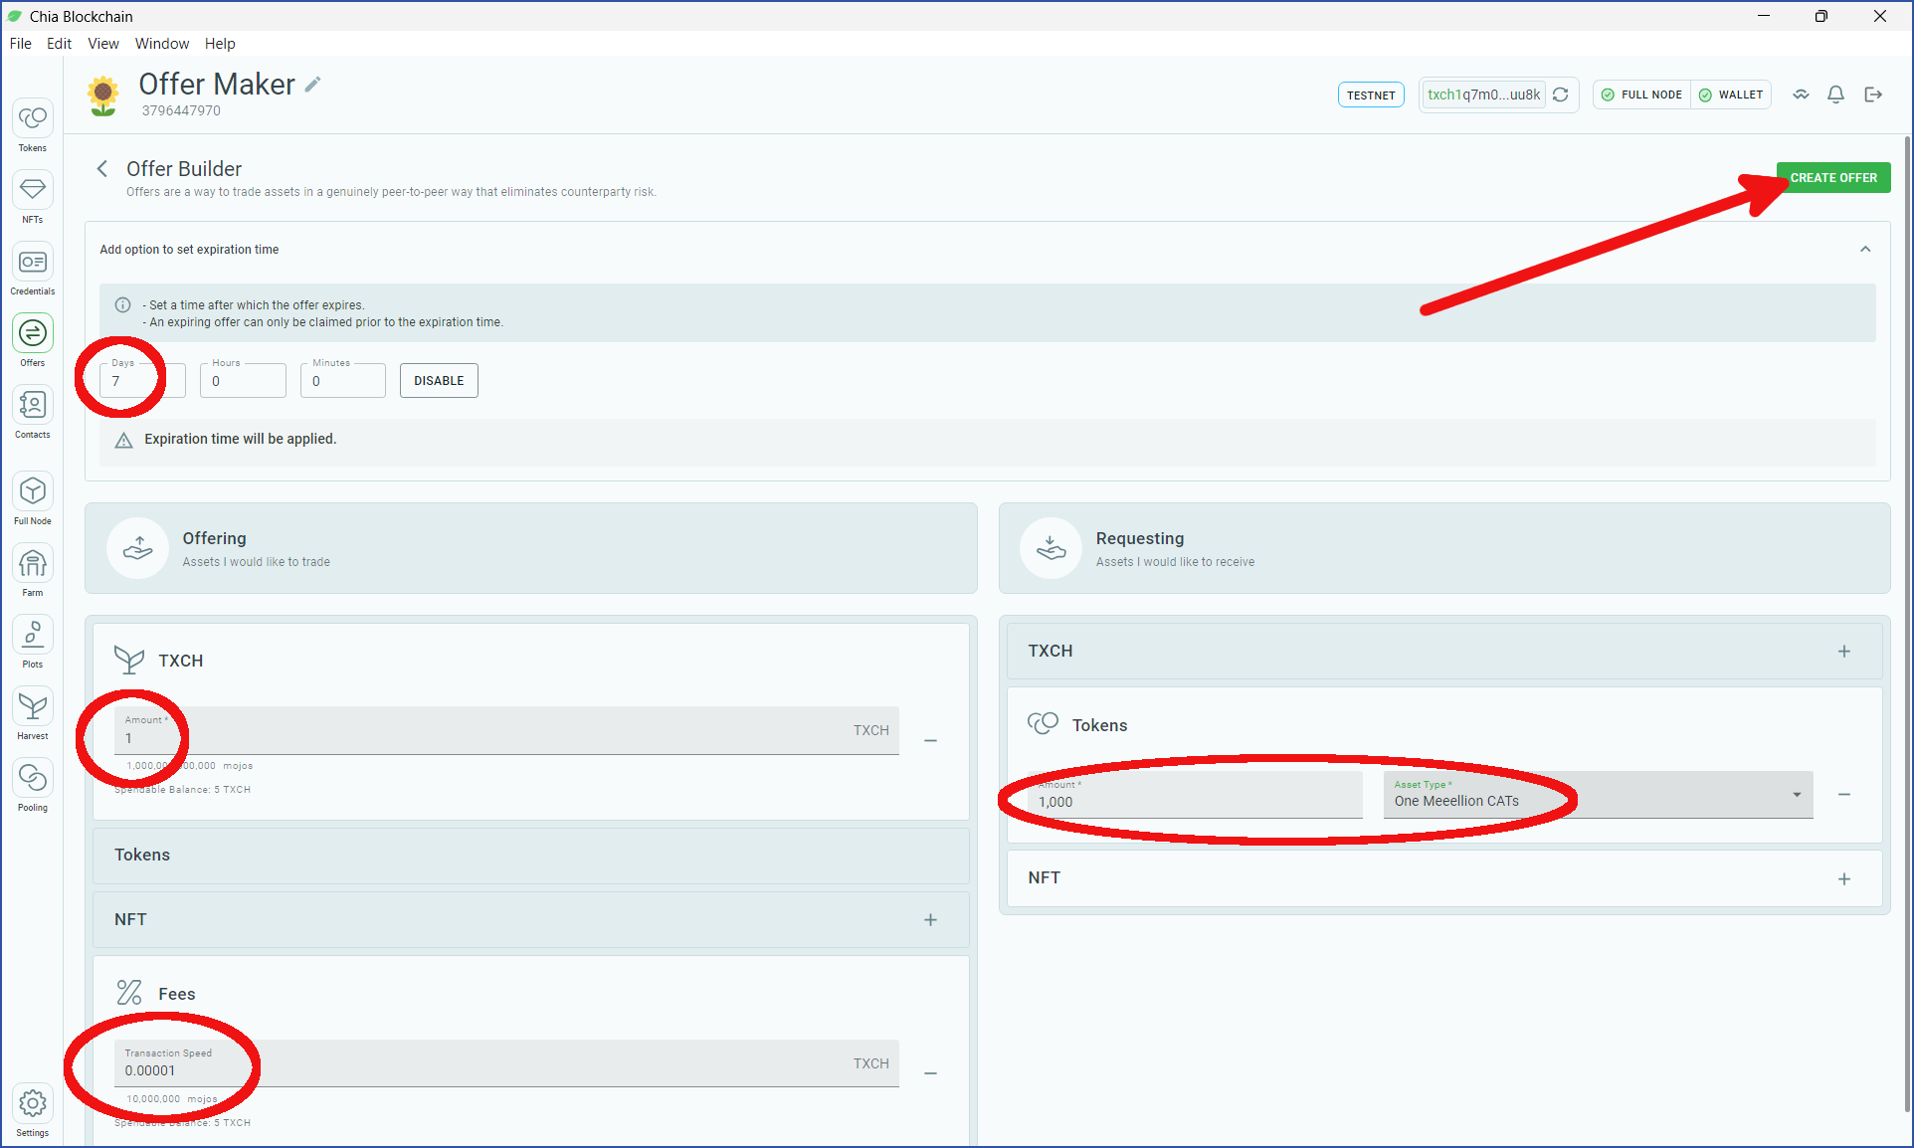Open the Window menu
1914x1148 pixels.
162,44
